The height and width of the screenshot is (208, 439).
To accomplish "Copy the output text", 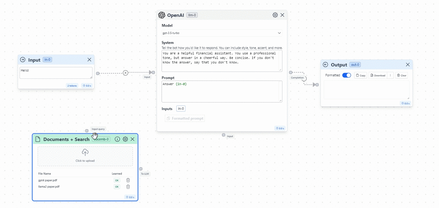I will [360, 75].
